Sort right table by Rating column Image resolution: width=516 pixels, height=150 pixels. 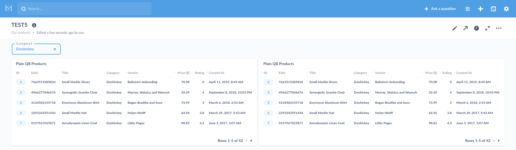pyautogui.click(x=447, y=73)
